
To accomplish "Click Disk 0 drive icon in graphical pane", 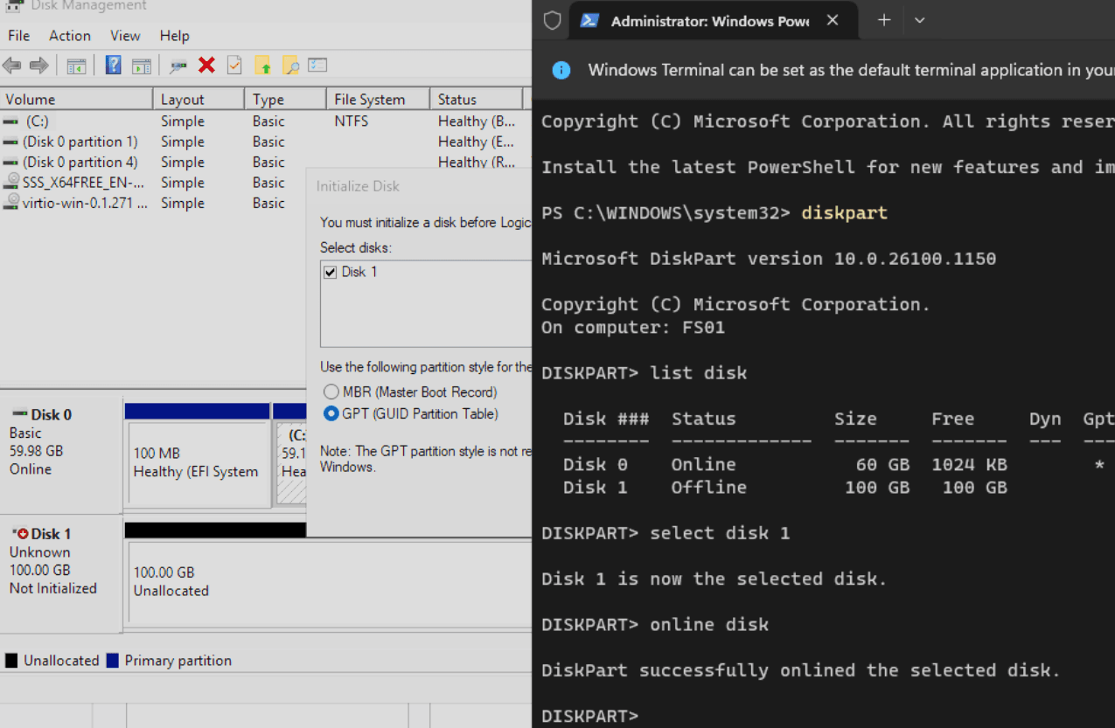I will [19, 414].
